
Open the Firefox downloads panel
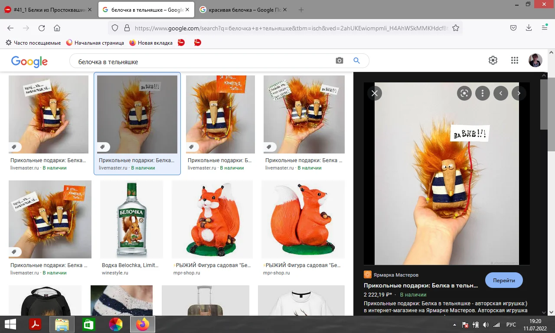(529, 28)
